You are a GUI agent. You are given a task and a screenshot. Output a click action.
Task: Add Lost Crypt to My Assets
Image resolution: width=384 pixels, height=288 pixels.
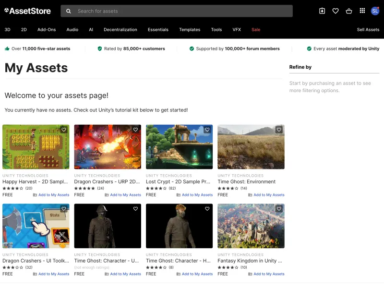(x=194, y=195)
